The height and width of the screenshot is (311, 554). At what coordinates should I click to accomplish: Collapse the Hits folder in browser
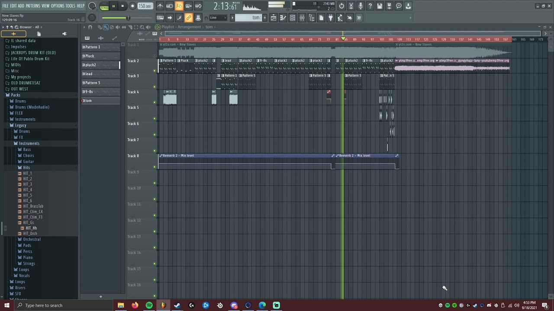pyautogui.click(x=26, y=168)
